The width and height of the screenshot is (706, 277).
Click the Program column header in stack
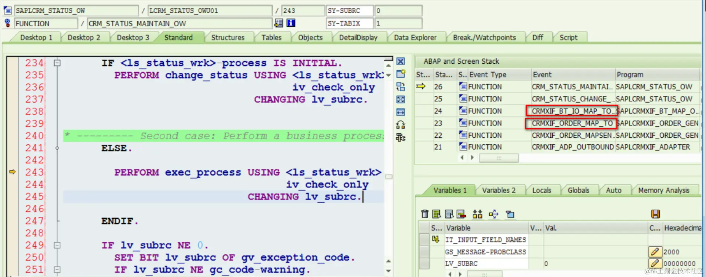tap(657, 74)
